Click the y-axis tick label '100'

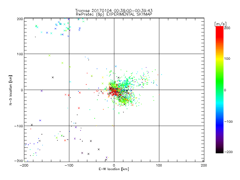point(20,54)
